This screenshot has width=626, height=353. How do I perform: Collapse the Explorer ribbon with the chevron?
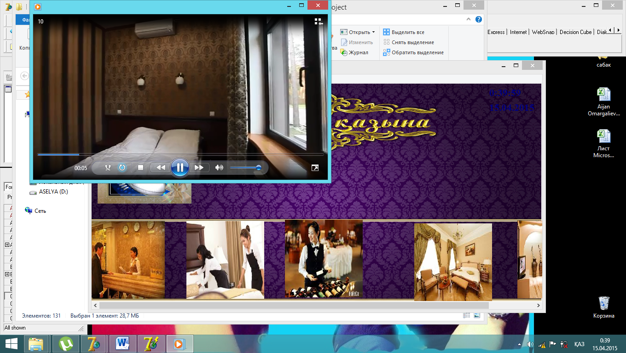click(x=469, y=19)
